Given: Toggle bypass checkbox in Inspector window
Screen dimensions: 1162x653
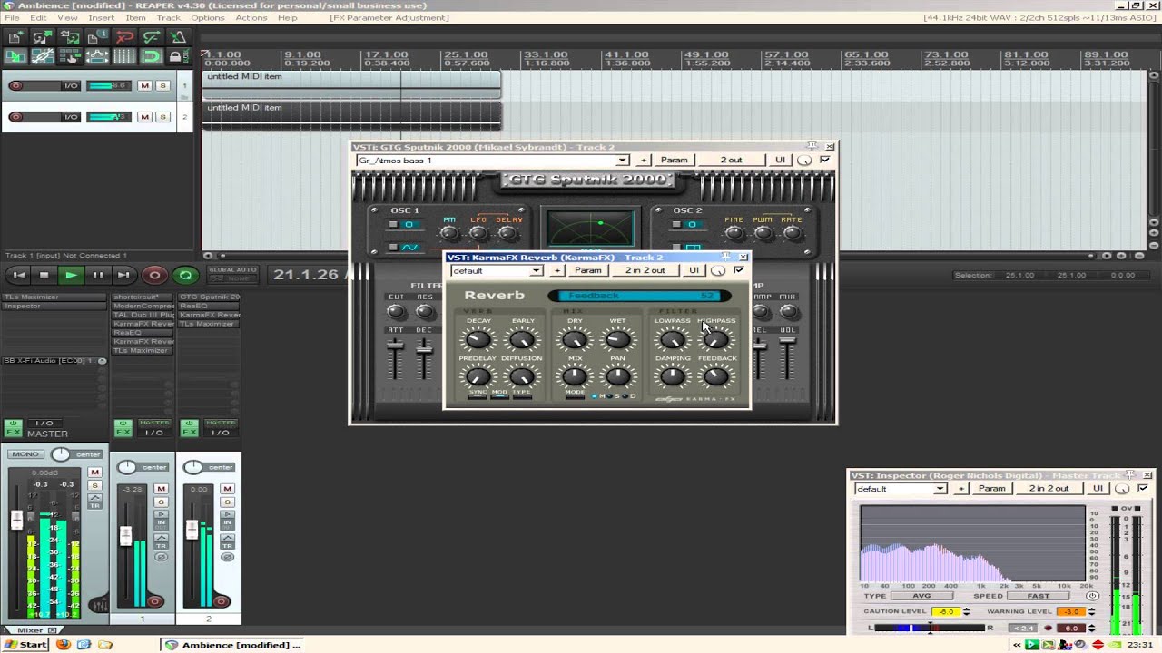Looking at the screenshot, I should (1142, 488).
